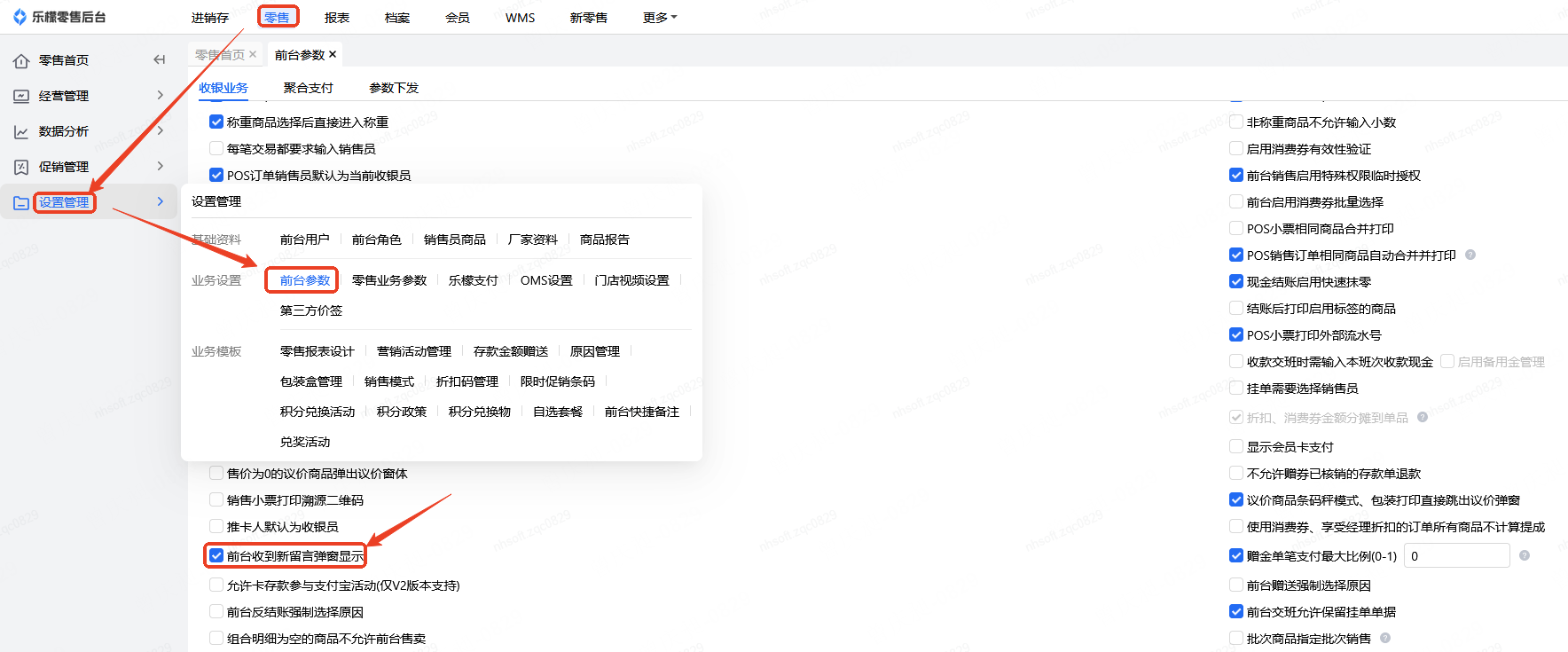Open 厂家资料 link

tap(533, 240)
